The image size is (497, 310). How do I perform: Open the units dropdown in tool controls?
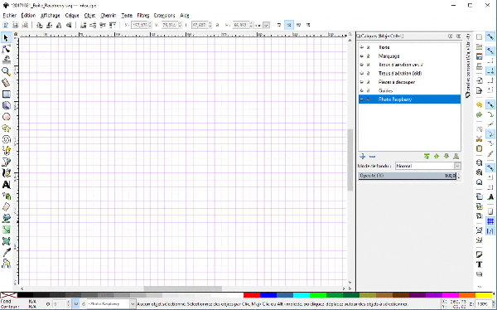tap(263, 25)
